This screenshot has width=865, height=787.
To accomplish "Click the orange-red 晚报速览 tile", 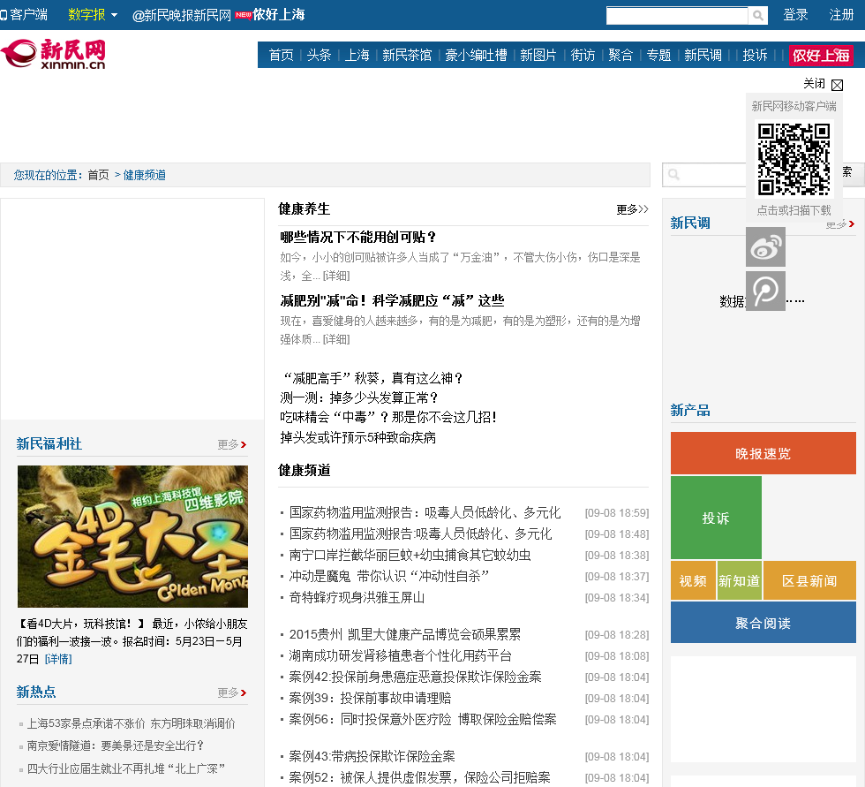I will [763, 453].
